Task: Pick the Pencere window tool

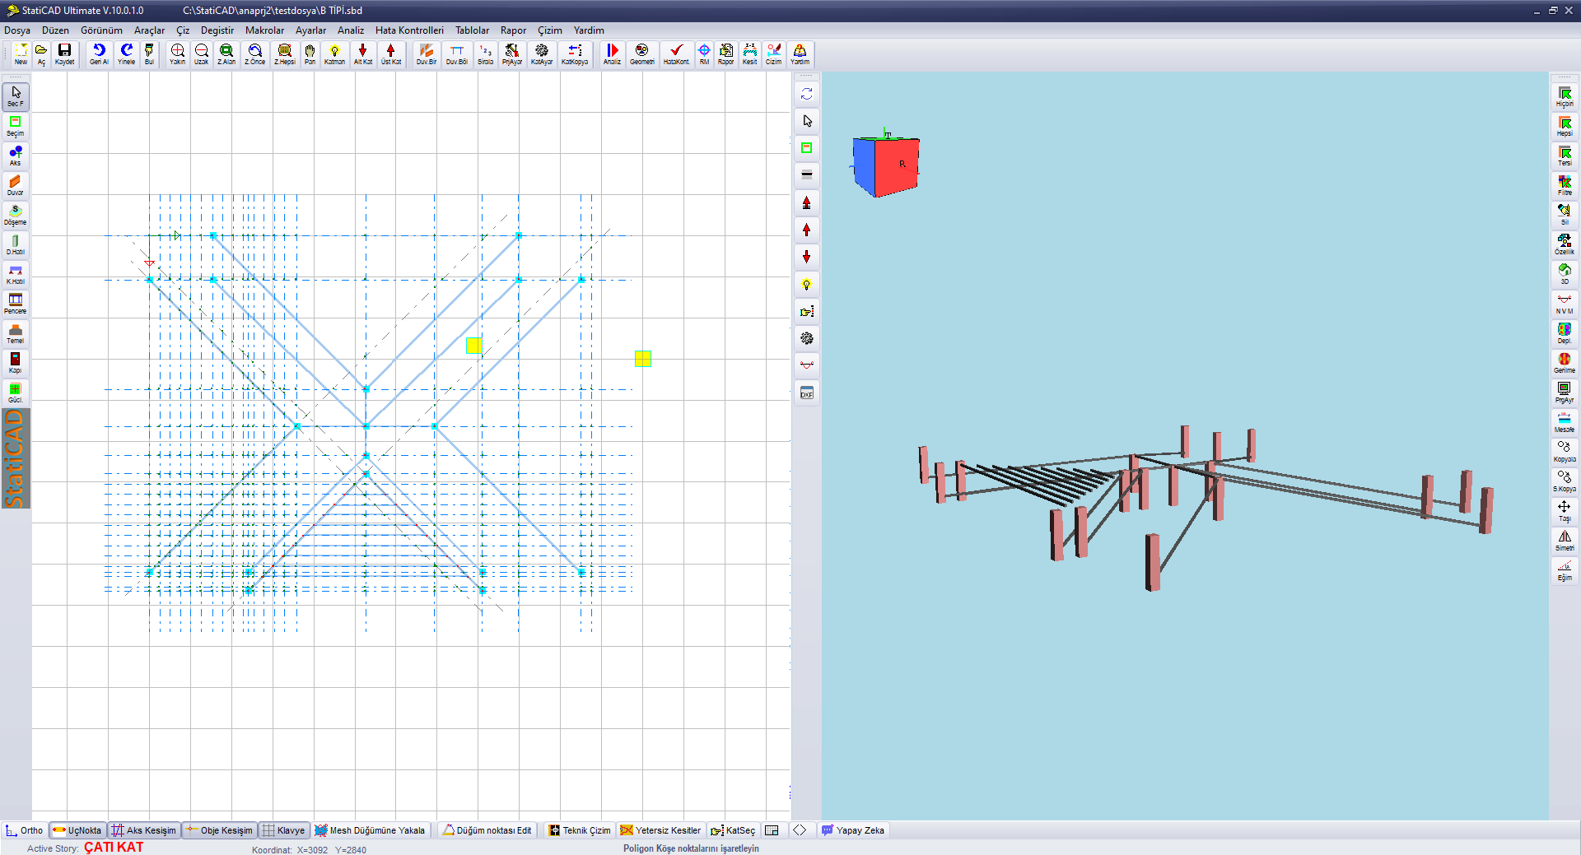Action: tap(16, 304)
